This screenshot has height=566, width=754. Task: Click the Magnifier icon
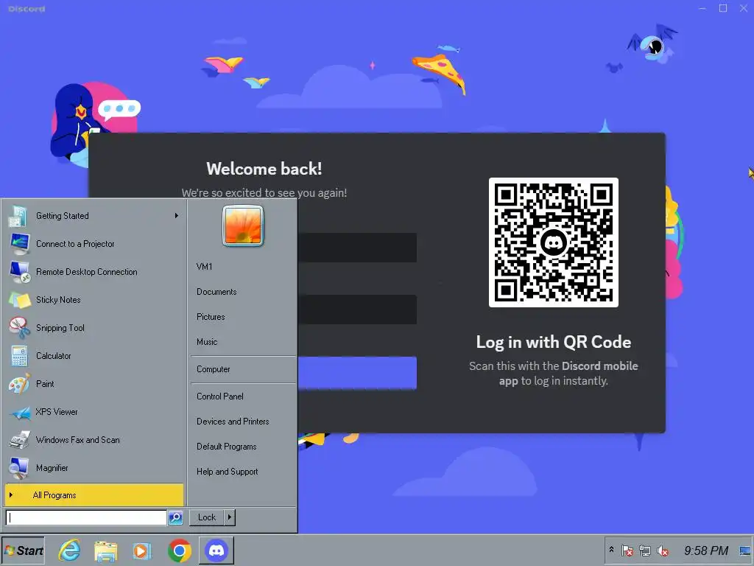[x=19, y=468]
